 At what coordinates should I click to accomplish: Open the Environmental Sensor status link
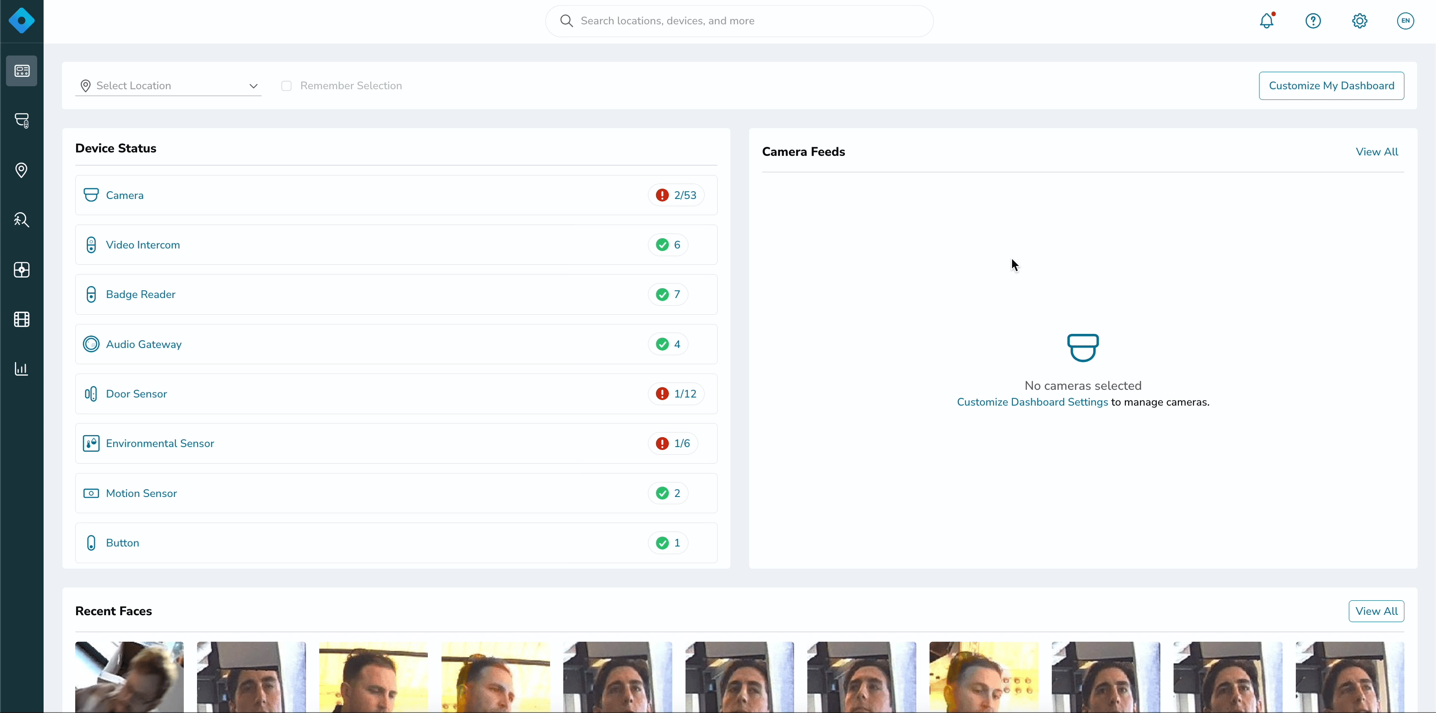pos(160,444)
